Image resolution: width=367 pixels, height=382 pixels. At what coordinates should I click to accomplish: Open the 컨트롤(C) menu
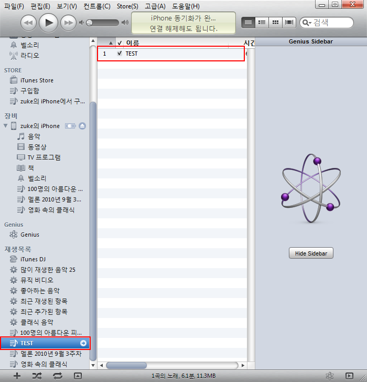pyautogui.click(x=97, y=6)
